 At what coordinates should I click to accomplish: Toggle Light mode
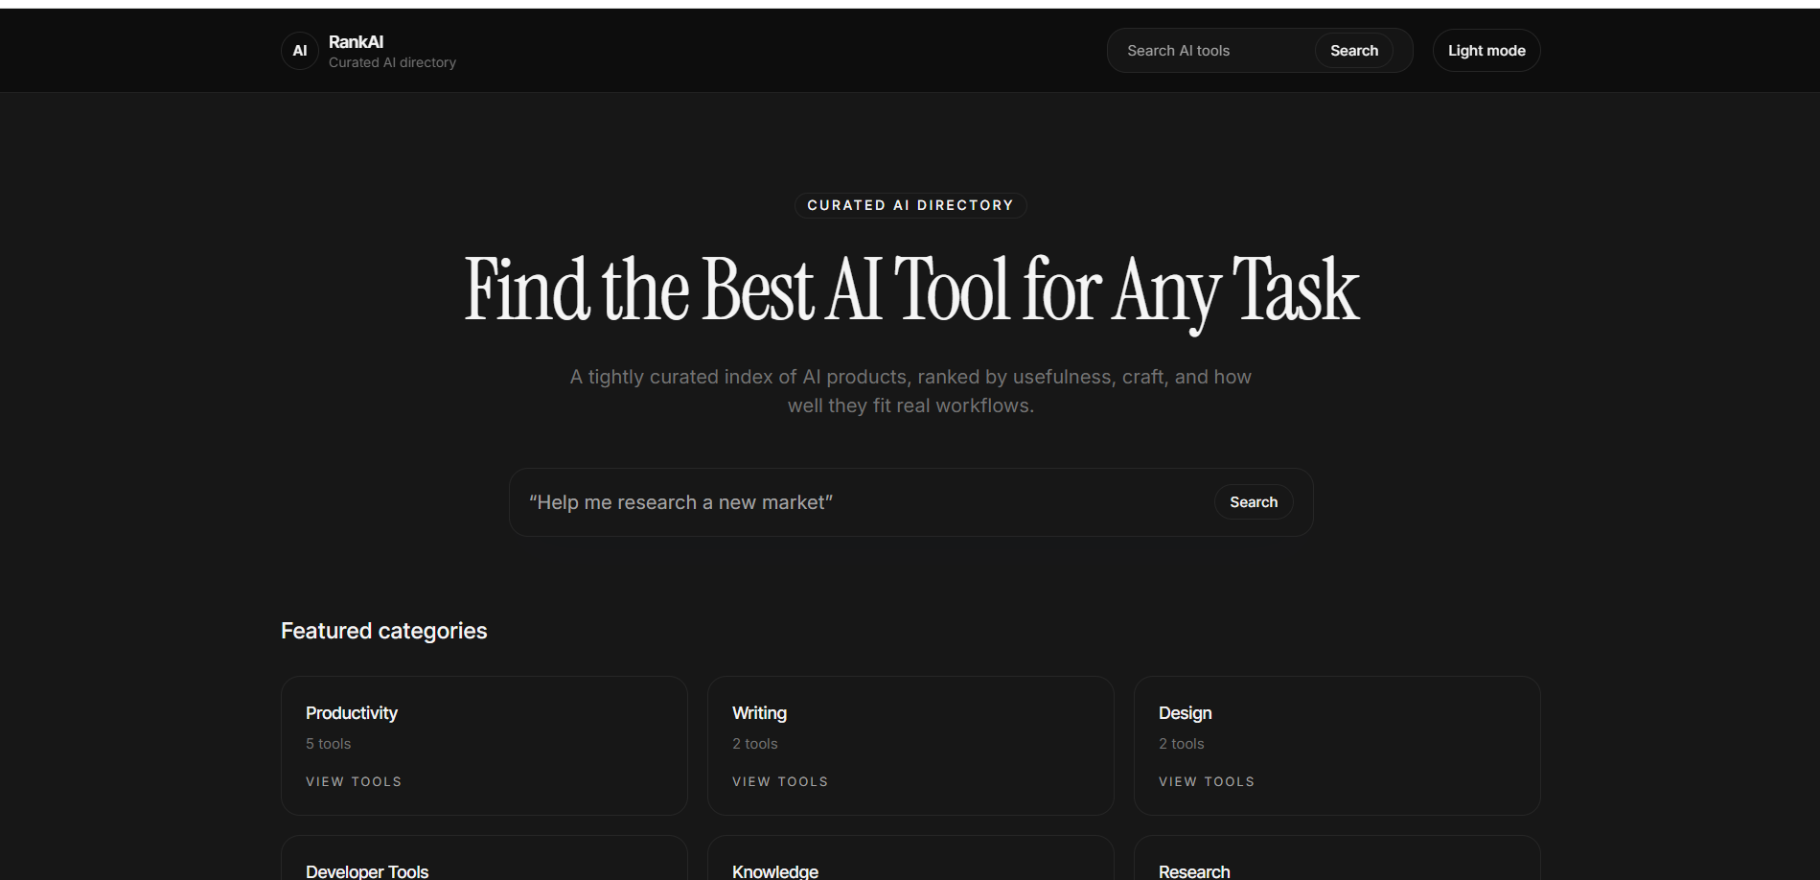click(1486, 51)
